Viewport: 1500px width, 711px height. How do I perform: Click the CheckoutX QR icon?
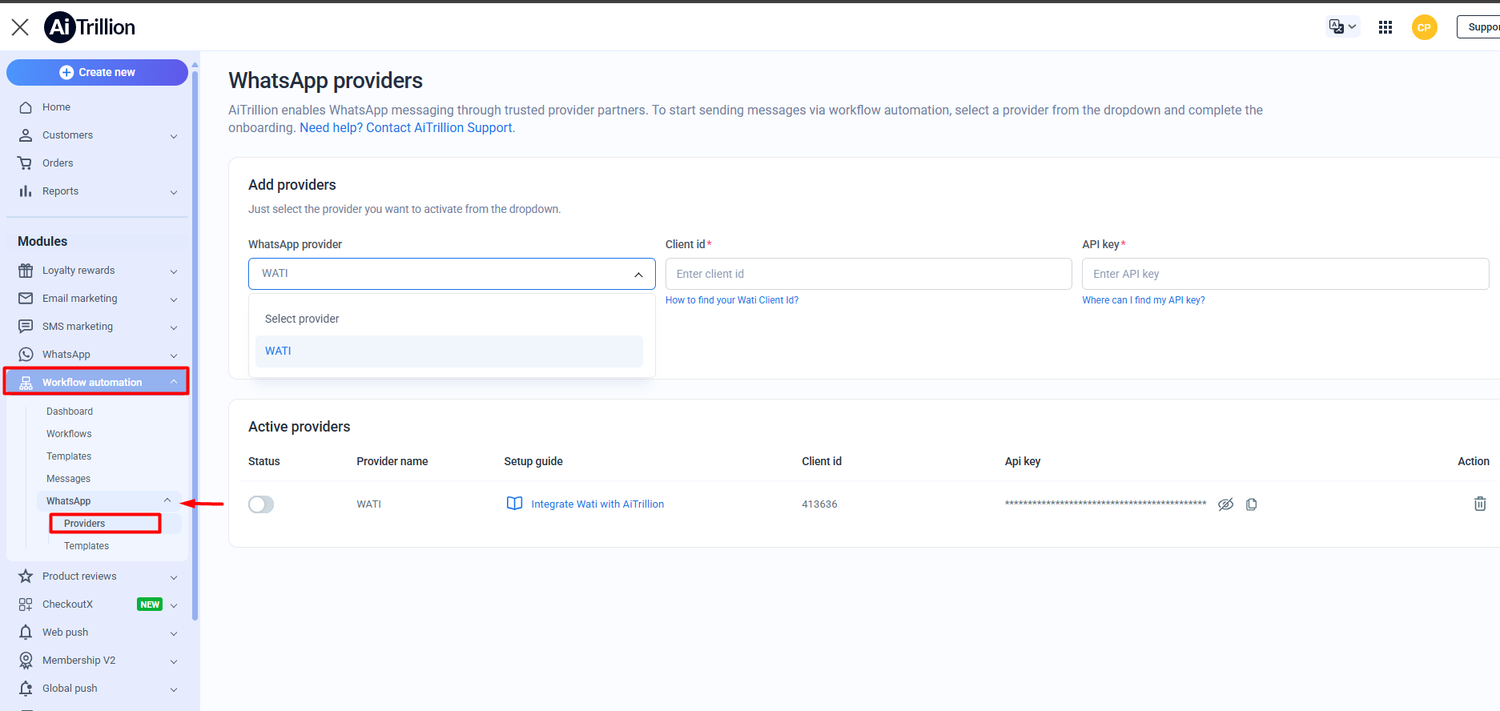[26, 605]
